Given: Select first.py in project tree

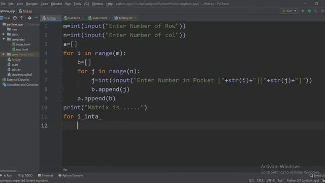Looking at the screenshot, I should point(14,59).
